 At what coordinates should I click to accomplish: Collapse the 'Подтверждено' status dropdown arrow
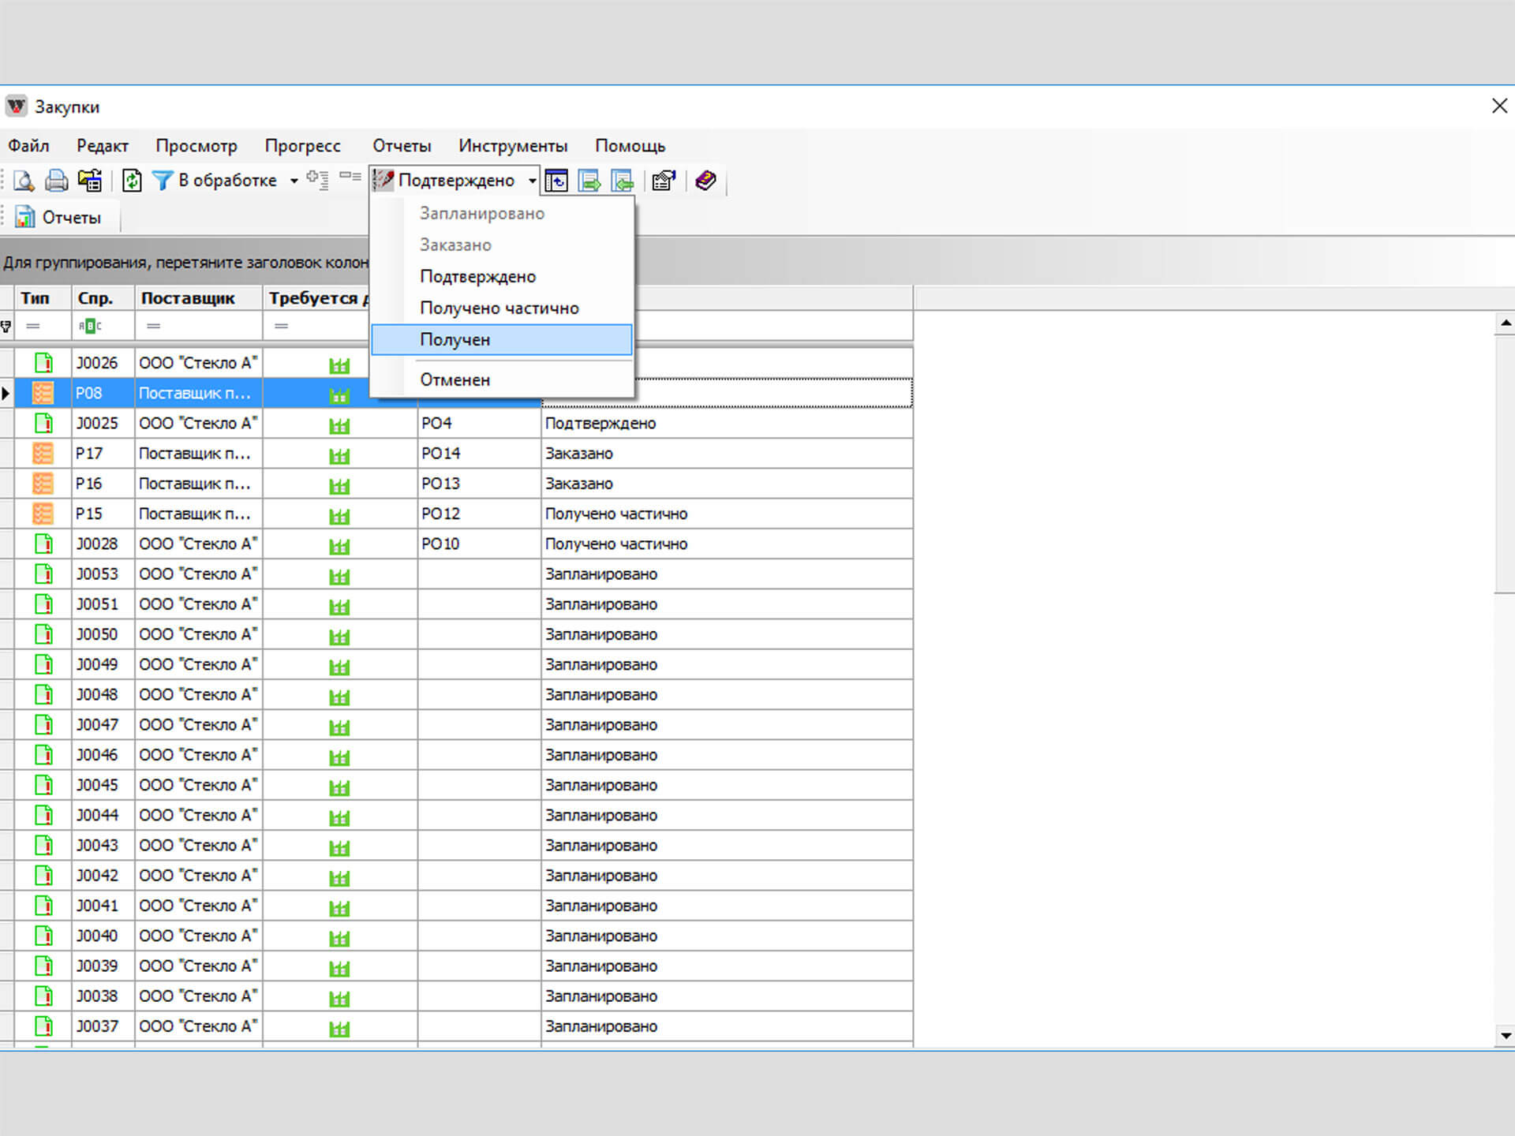pyautogui.click(x=533, y=181)
